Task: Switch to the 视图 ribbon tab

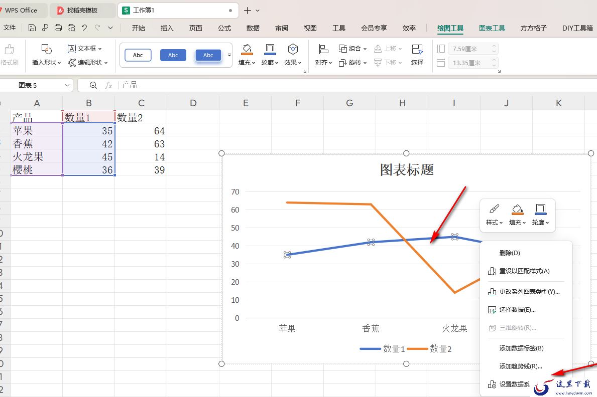Action: 310,28
